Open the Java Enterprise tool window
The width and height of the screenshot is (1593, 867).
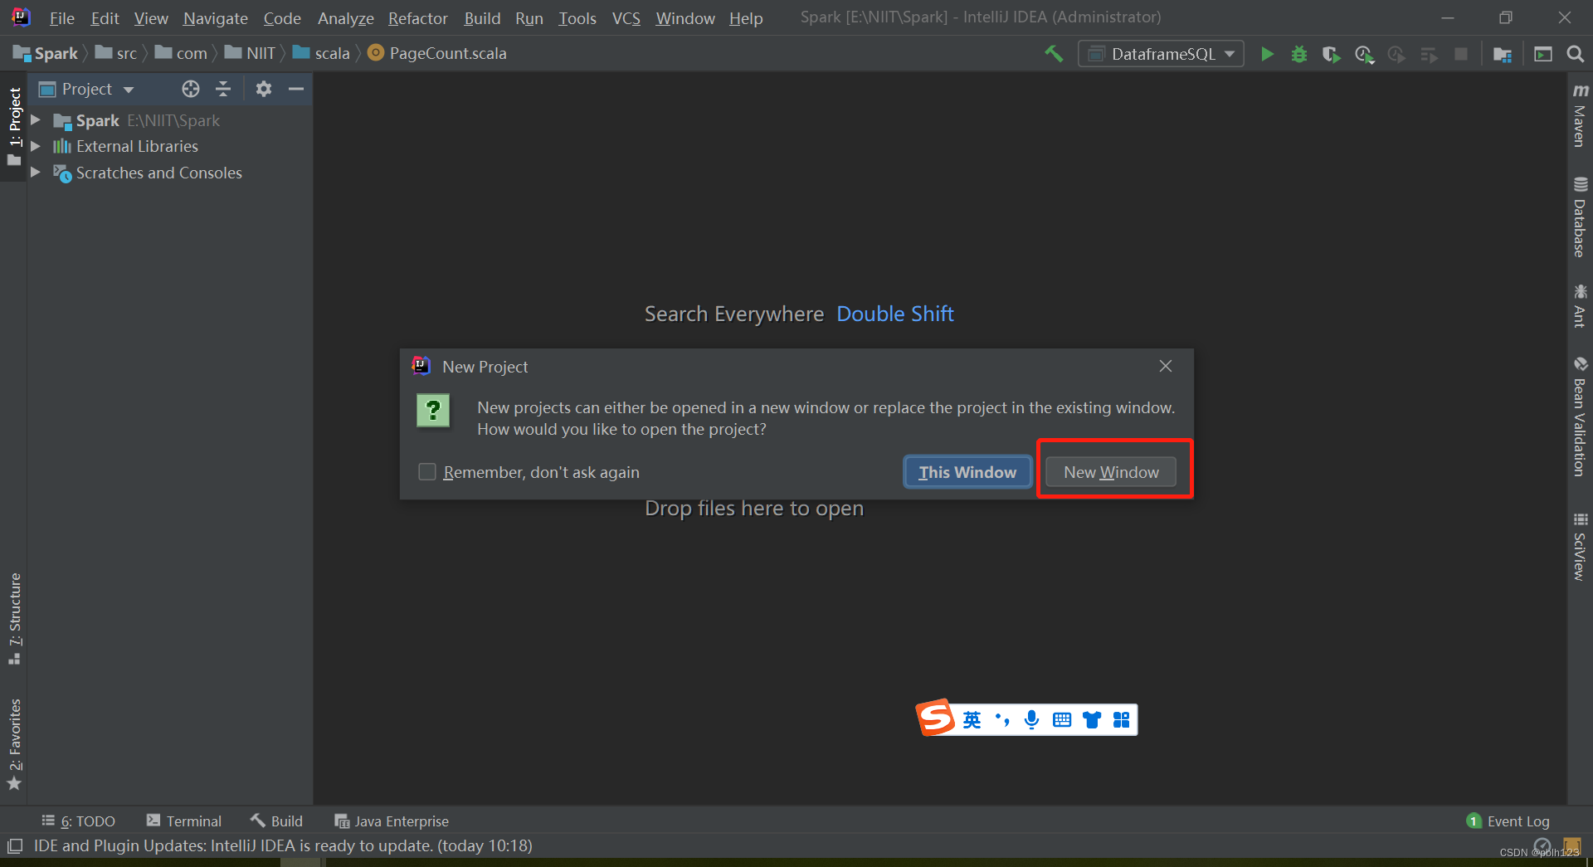pos(392,821)
